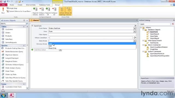Click the green Add New Action plus icon
This screenshot has width=175, height=98.
tap(32, 50)
